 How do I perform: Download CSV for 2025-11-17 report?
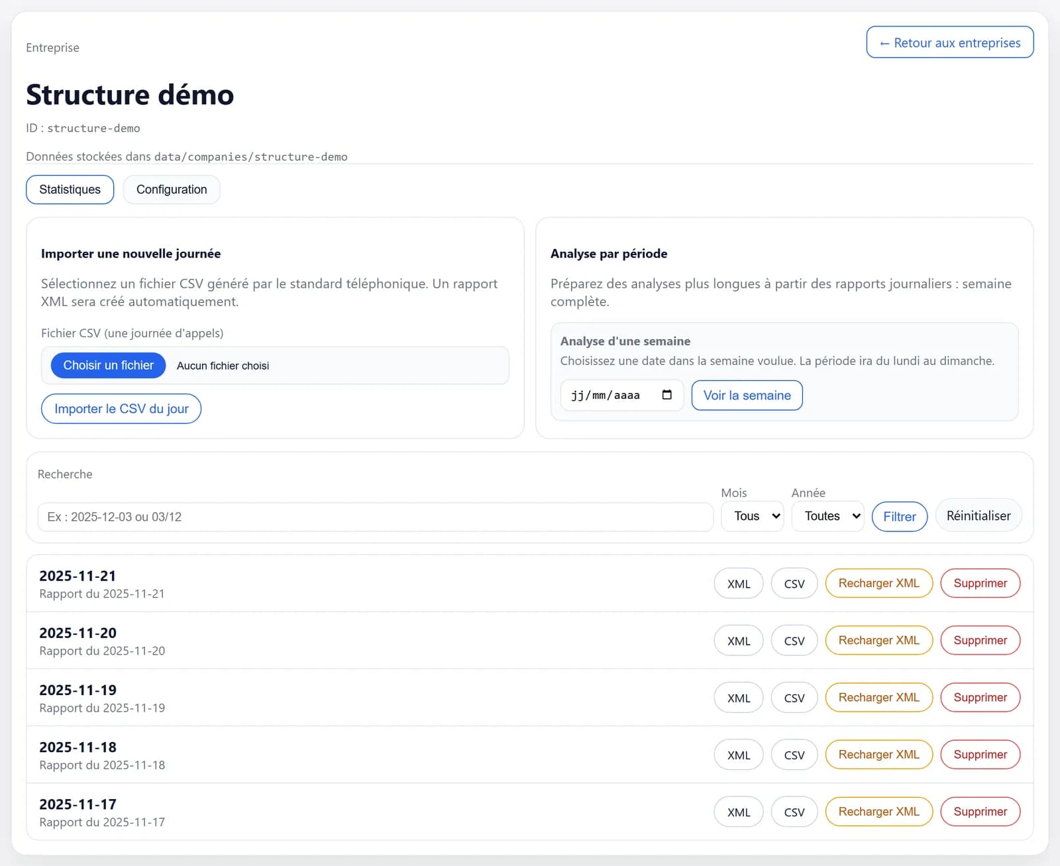pos(794,812)
